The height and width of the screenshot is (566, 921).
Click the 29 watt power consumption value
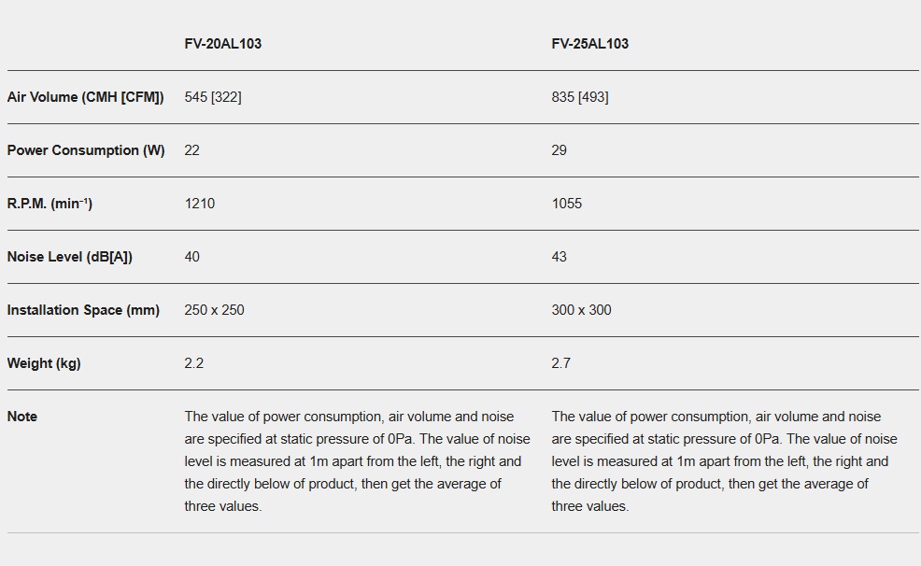click(559, 150)
